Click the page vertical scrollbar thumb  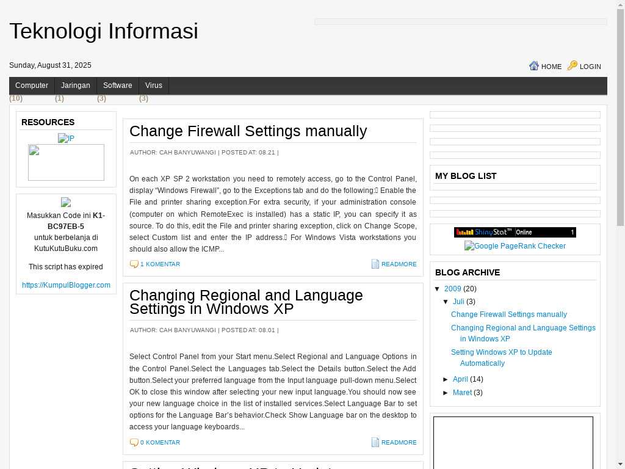coord(621,118)
